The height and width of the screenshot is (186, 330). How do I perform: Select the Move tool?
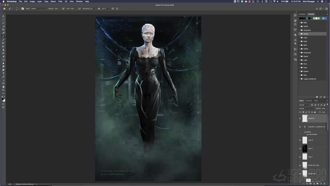[3, 16]
